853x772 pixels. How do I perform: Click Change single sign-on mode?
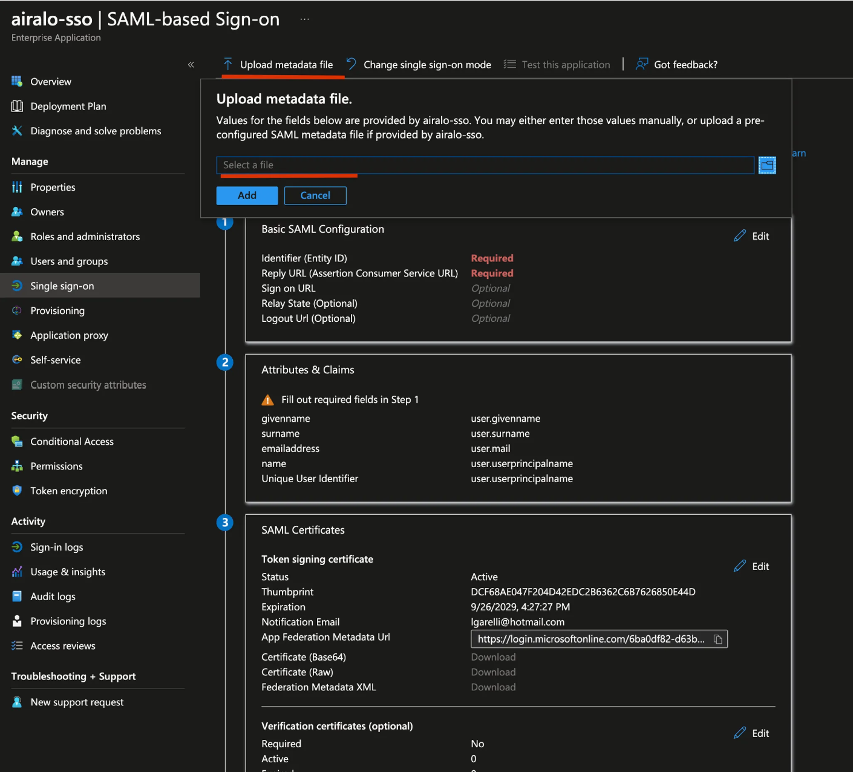pyautogui.click(x=419, y=65)
